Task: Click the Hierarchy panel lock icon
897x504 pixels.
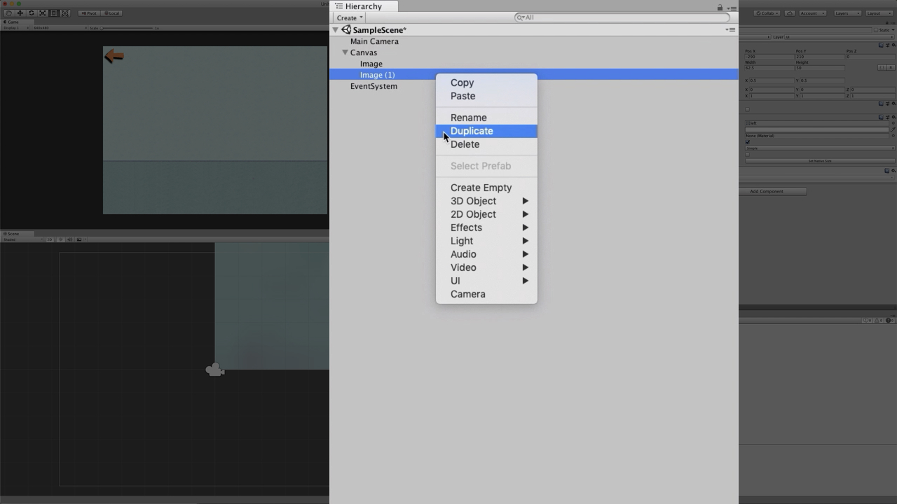Action: point(720,7)
